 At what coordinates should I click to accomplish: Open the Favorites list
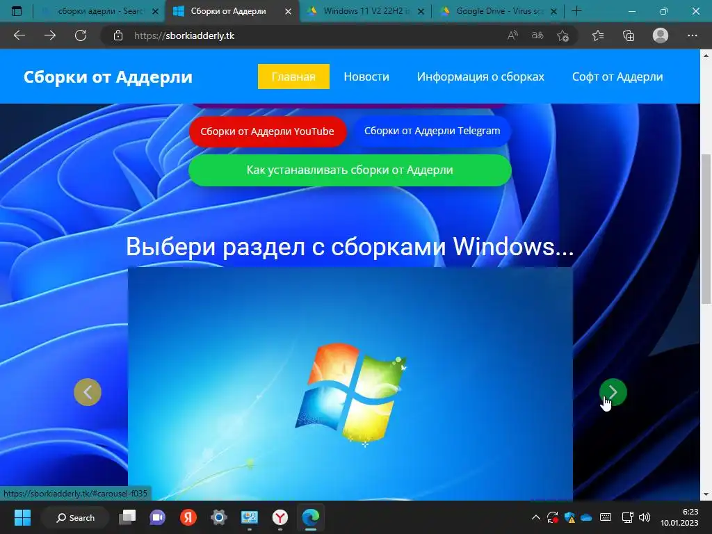[x=598, y=35]
